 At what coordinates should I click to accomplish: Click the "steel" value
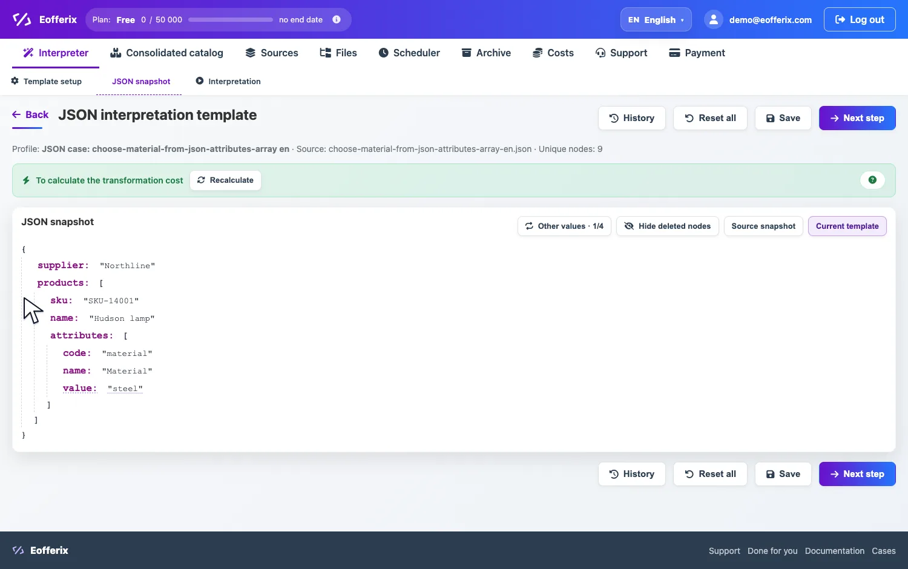click(125, 389)
